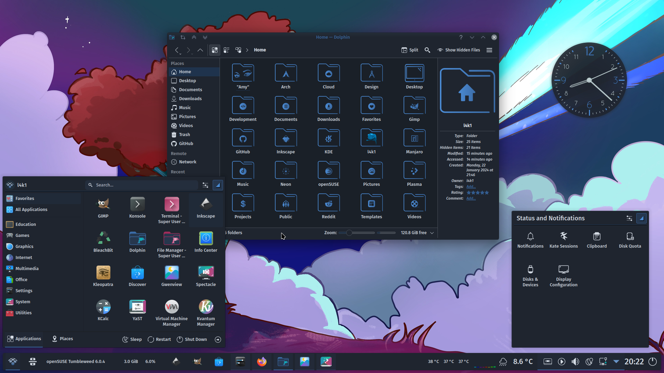This screenshot has width=664, height=373.
Task: Open YaST from the launcher favorites
Action: point(137,310)
